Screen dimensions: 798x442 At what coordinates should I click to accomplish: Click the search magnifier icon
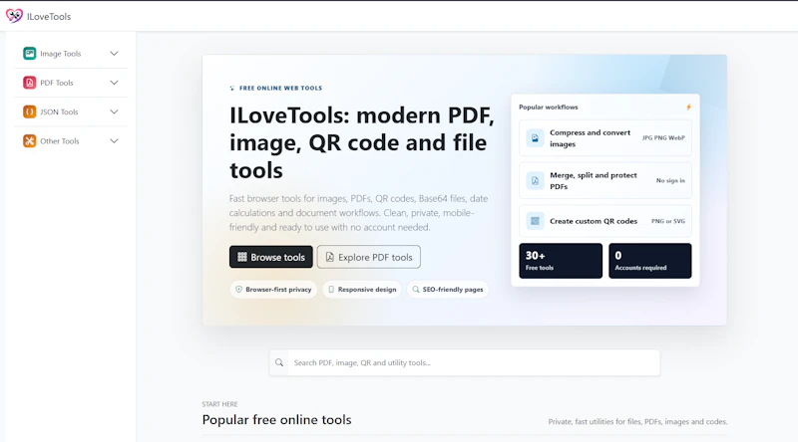[279, 362]
